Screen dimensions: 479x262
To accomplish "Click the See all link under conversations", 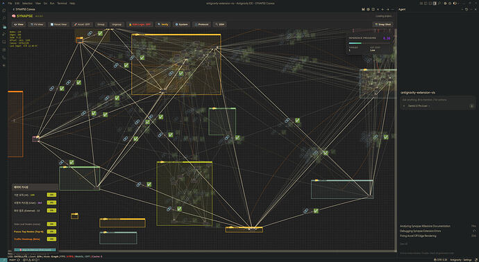I will (404, 244).
